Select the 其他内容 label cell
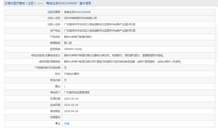The height and width of the screenshot is (129, 218). coord(33,80)
